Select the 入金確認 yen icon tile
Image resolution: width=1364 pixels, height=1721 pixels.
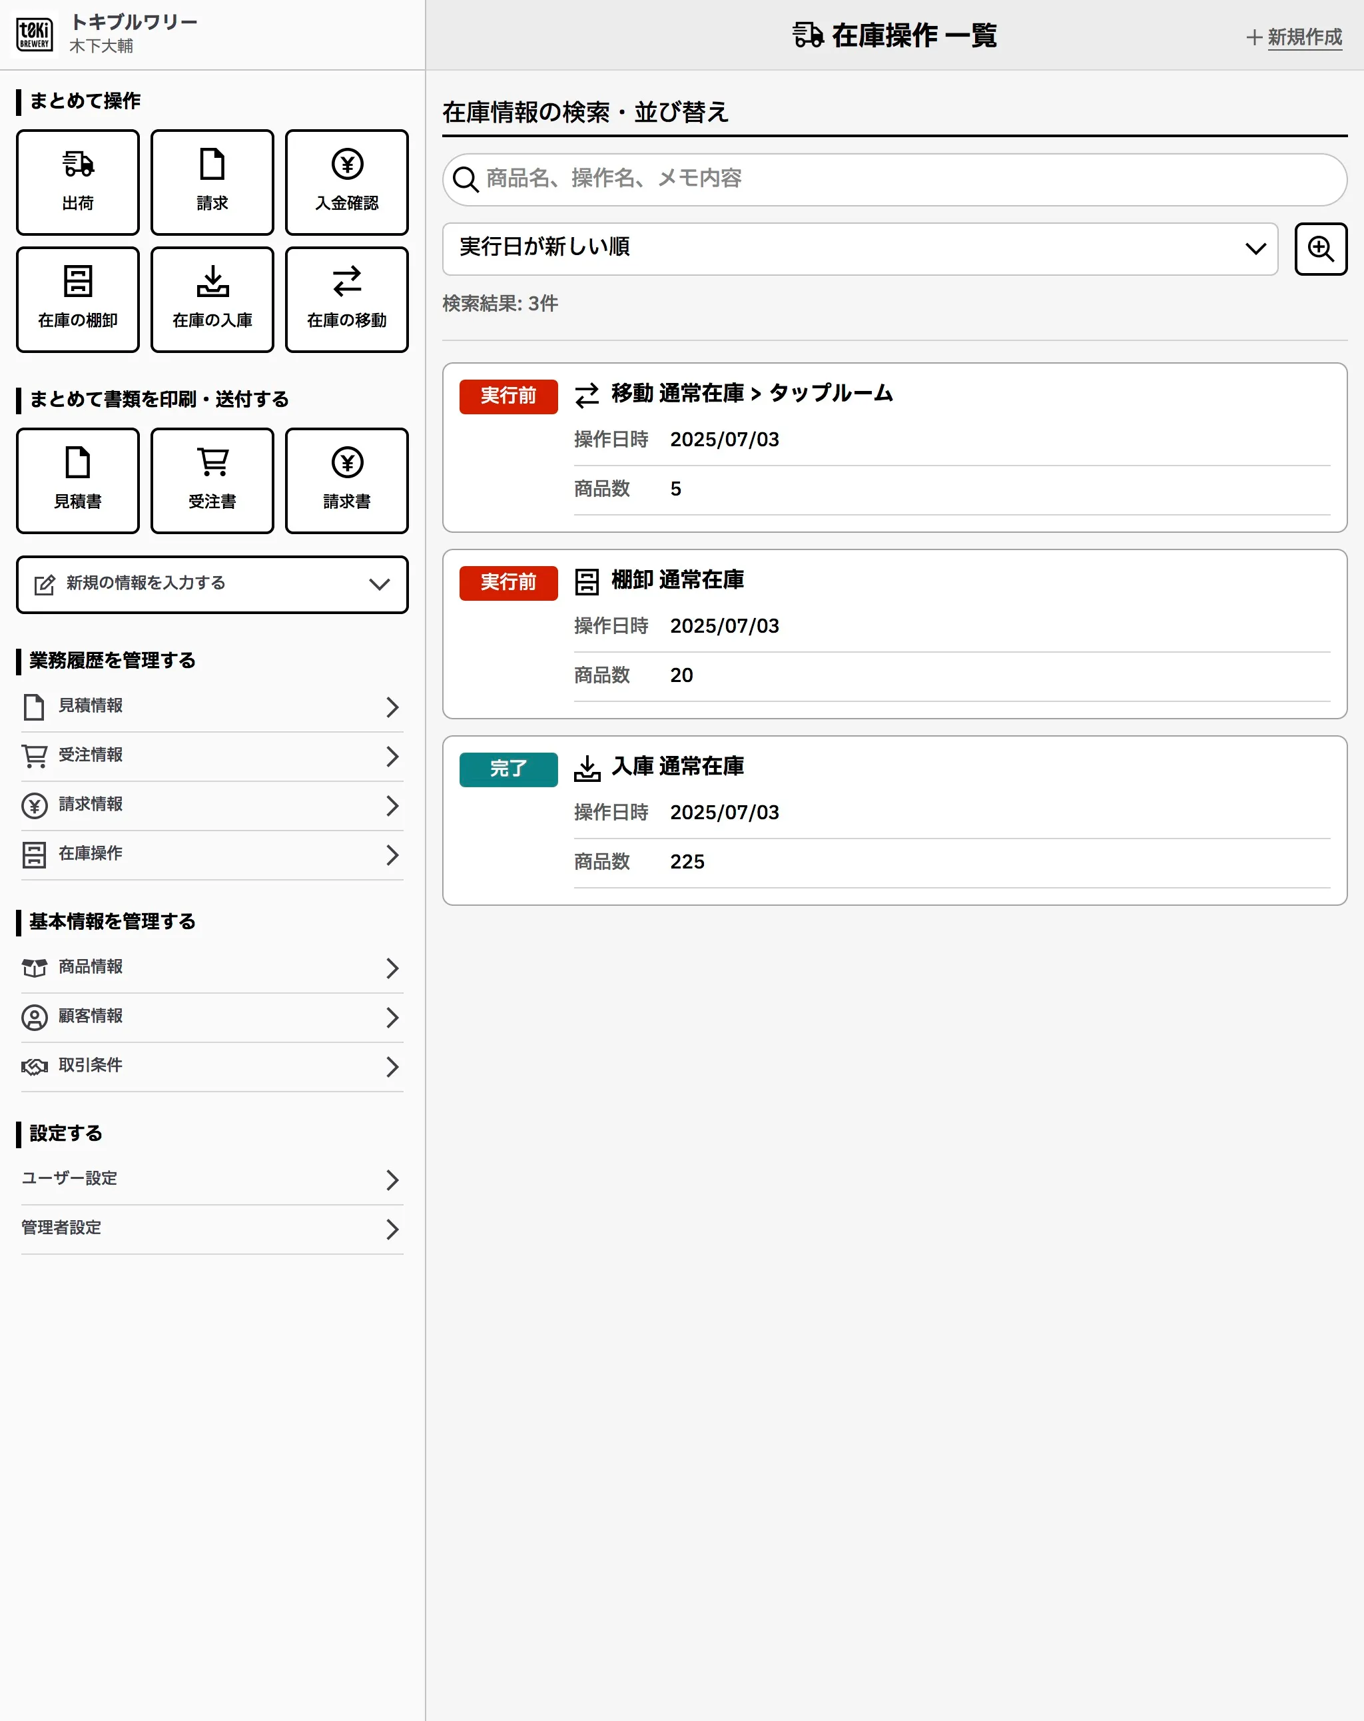click(x=346, y=182)
